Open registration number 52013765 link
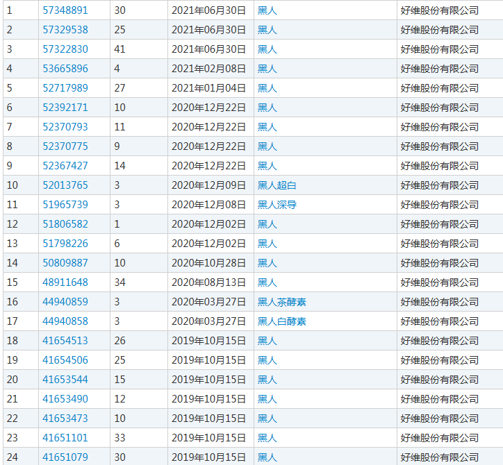The height and width of the screenshot is (465, 503). [x=65, y=185]
